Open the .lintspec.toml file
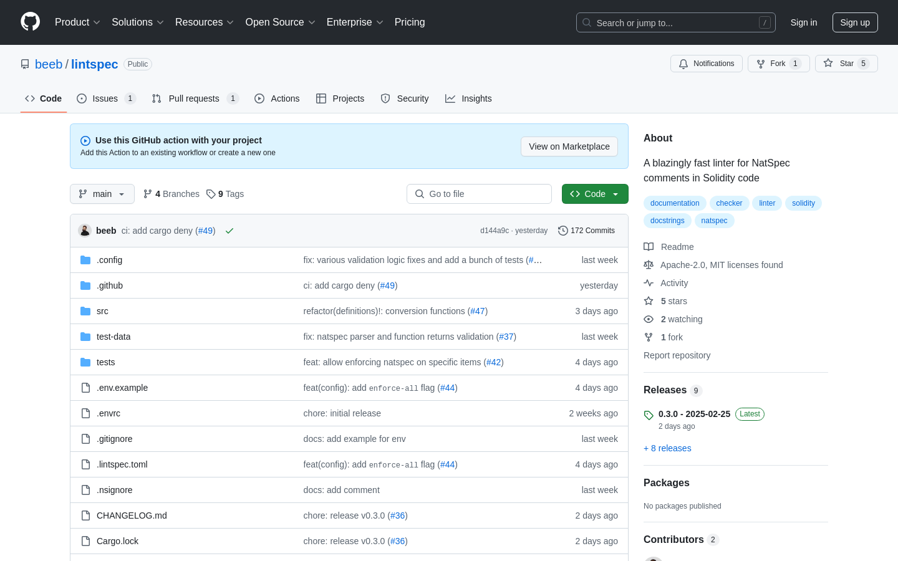Viewport: 898px width, 561px height. coord(122,464)
